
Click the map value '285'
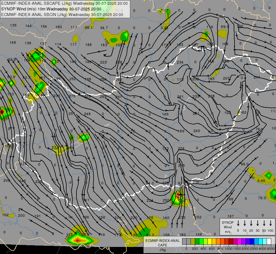click(x=103, y=97)
